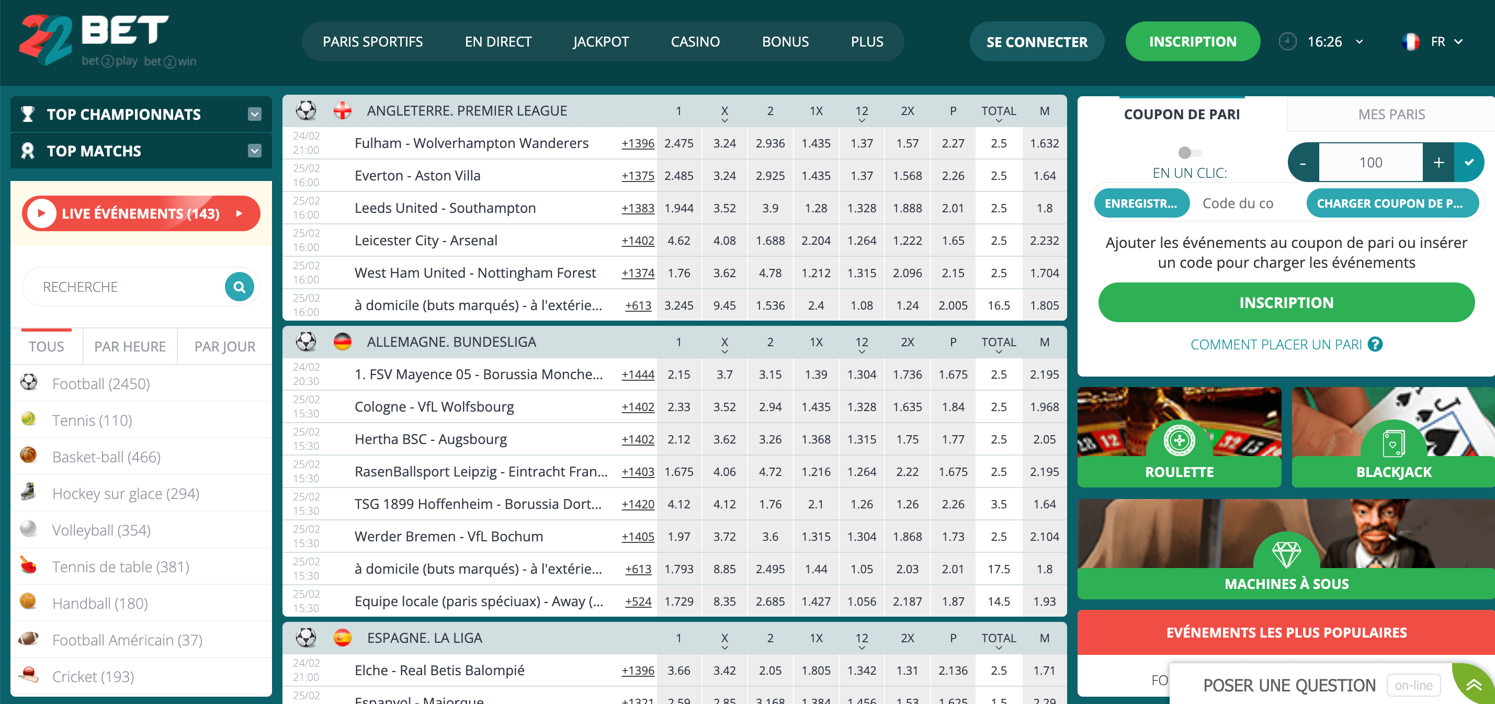The width and height of the screenshot is (1495, 704).
Task: Click the clock icon next to 16:26
Action: point(1287,42)
